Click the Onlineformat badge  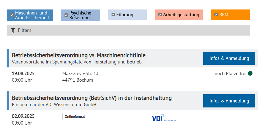(75, 116)
